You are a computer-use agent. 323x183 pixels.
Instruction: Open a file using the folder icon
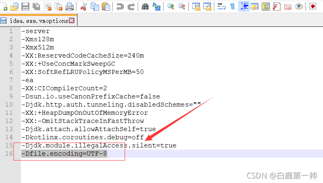point(14,7)
